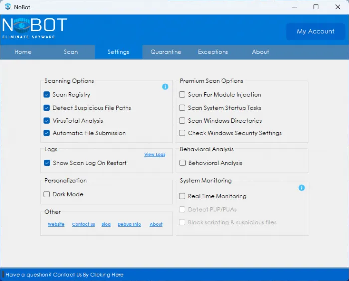
Task: Open the Exceptions tab
Action: point(213,52)
